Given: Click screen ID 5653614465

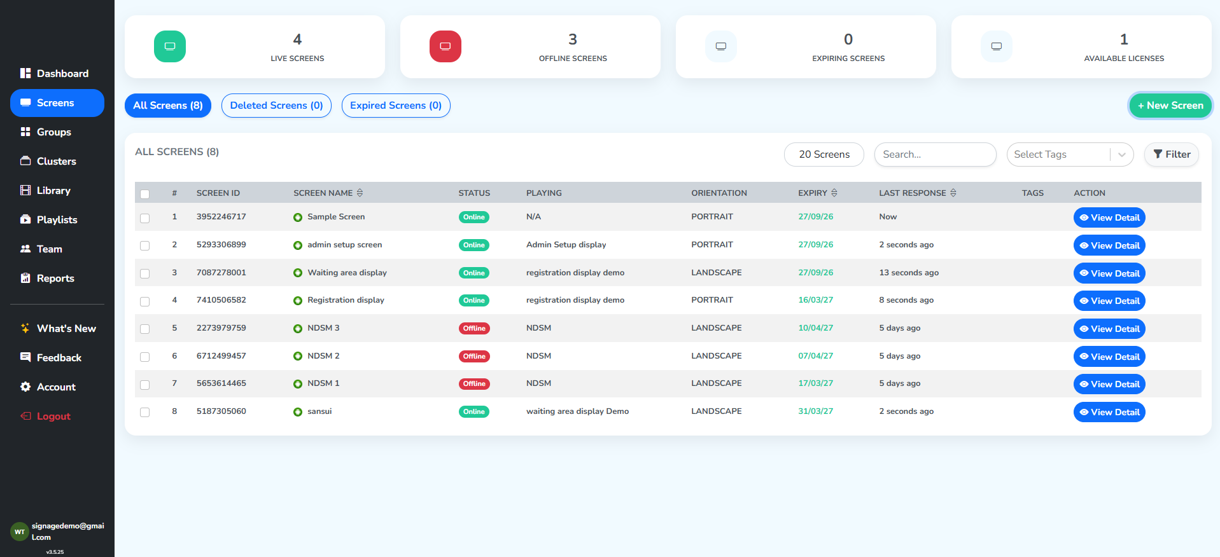Looking at the screenshot, I should pos(221,383).
